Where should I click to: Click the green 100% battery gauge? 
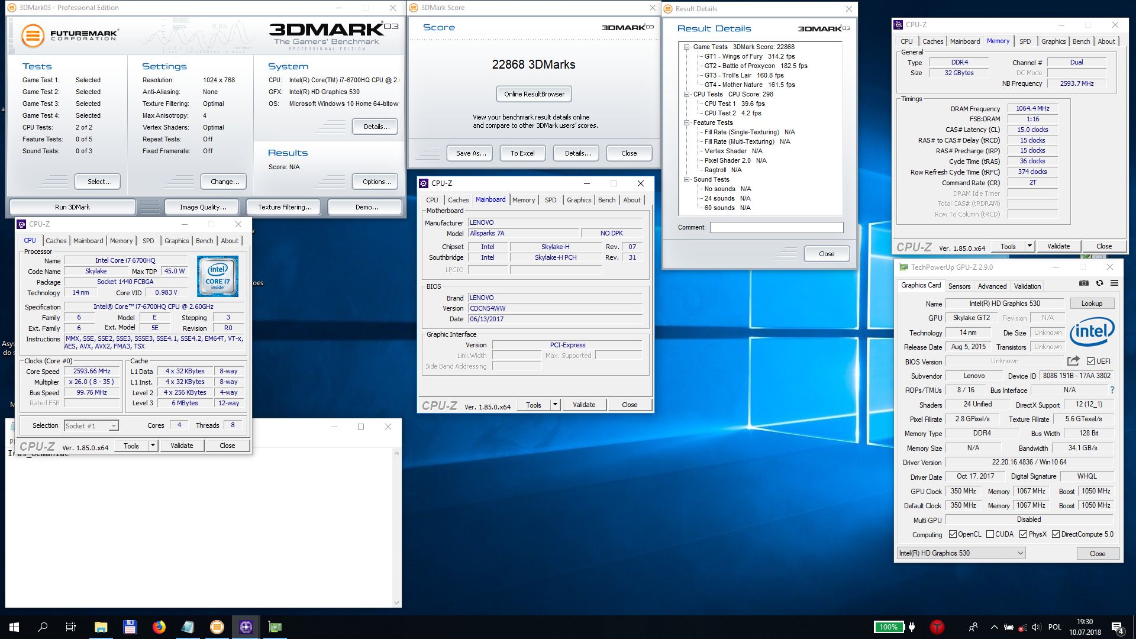[x=888, y=627]
